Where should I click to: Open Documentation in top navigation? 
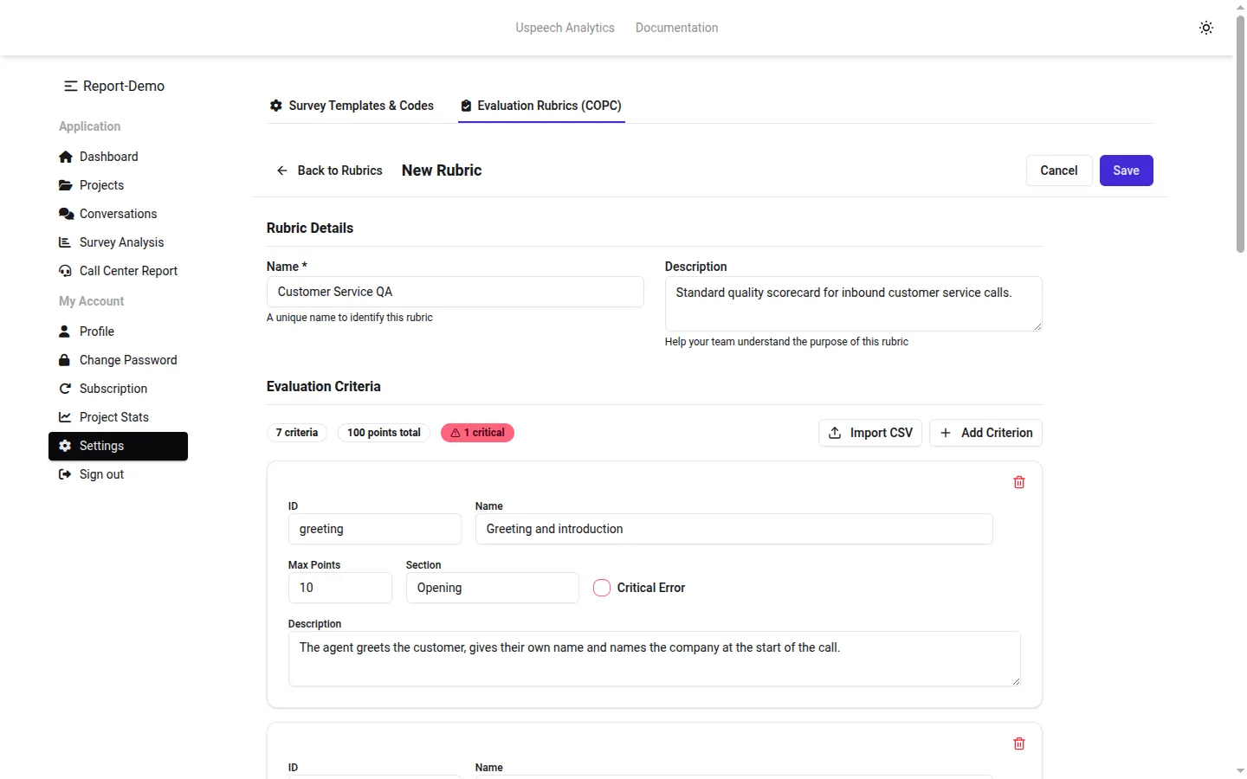pyautogui.click(x=676, y=28)
